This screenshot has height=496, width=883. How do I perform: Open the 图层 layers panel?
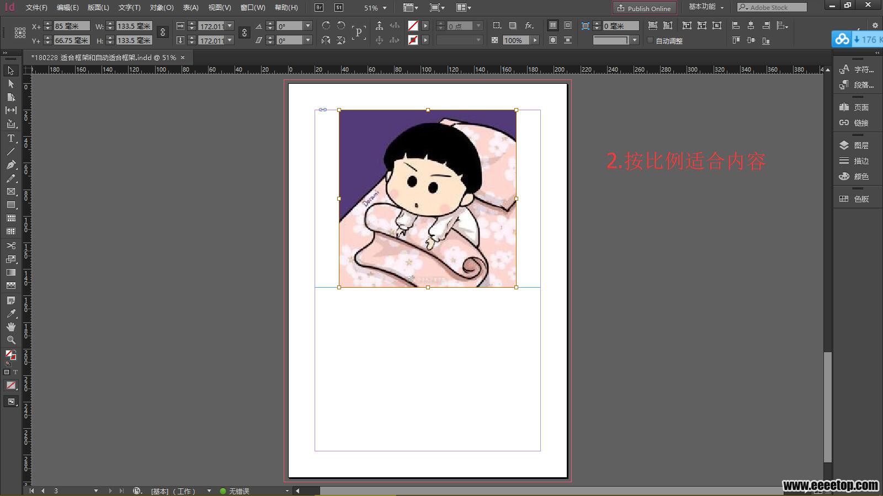coord(854,145)
